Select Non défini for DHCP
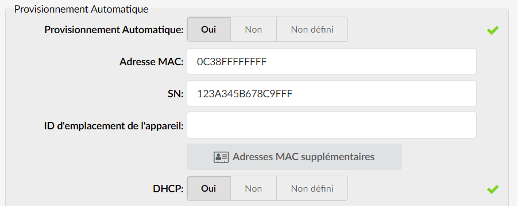 pos(312,189)
